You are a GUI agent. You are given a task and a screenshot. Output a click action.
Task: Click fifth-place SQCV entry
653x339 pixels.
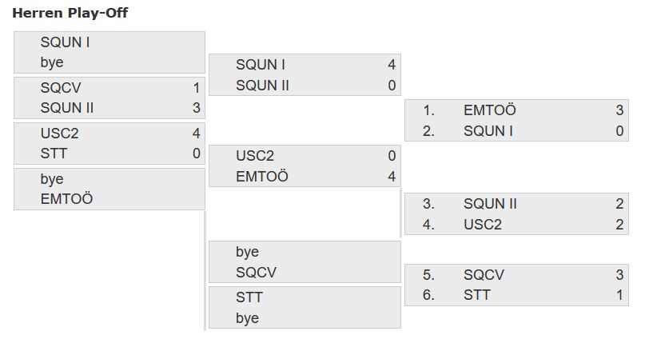pos(484,275)
